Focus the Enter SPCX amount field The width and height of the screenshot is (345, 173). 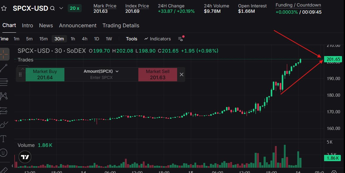[x=101, y=77]
